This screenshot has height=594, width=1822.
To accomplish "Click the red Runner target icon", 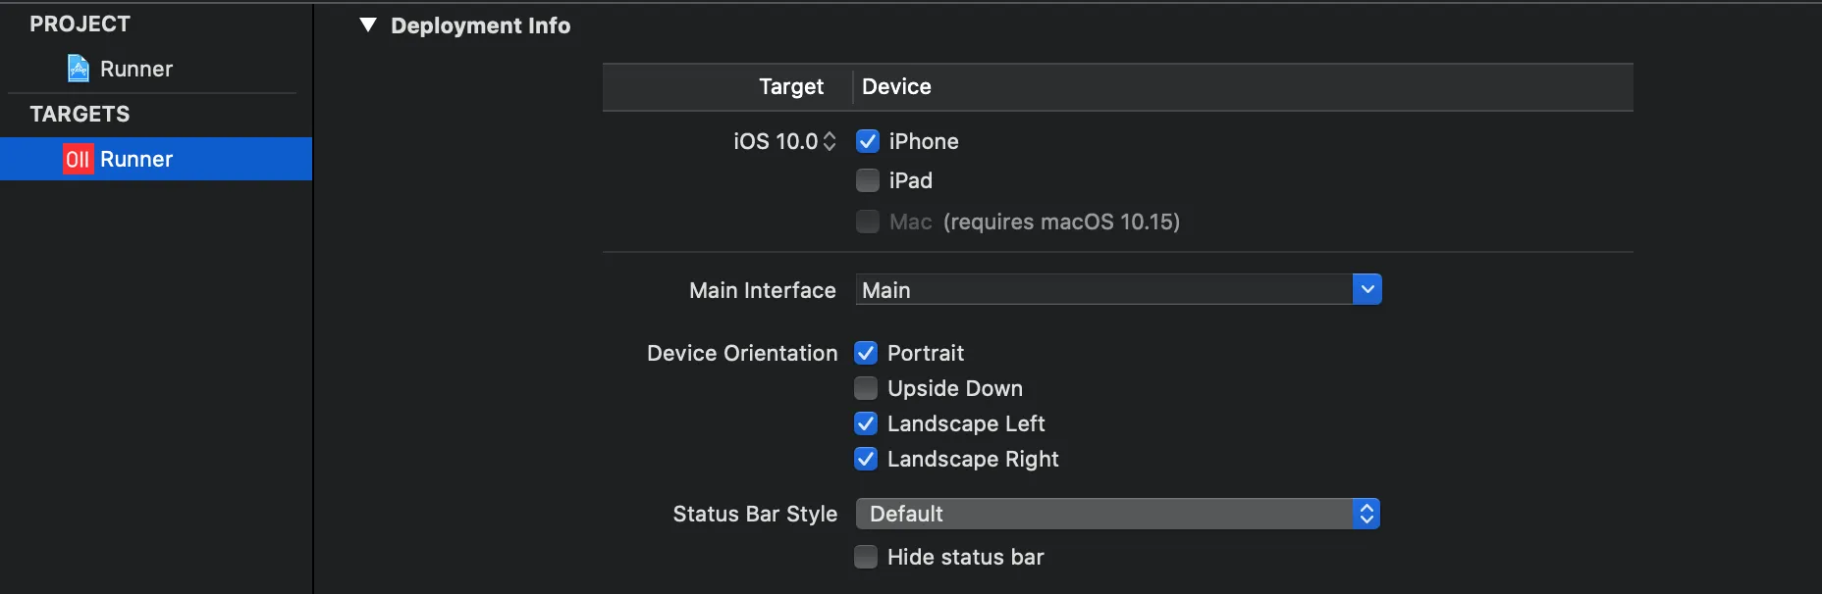I will [x=78, y=159].
